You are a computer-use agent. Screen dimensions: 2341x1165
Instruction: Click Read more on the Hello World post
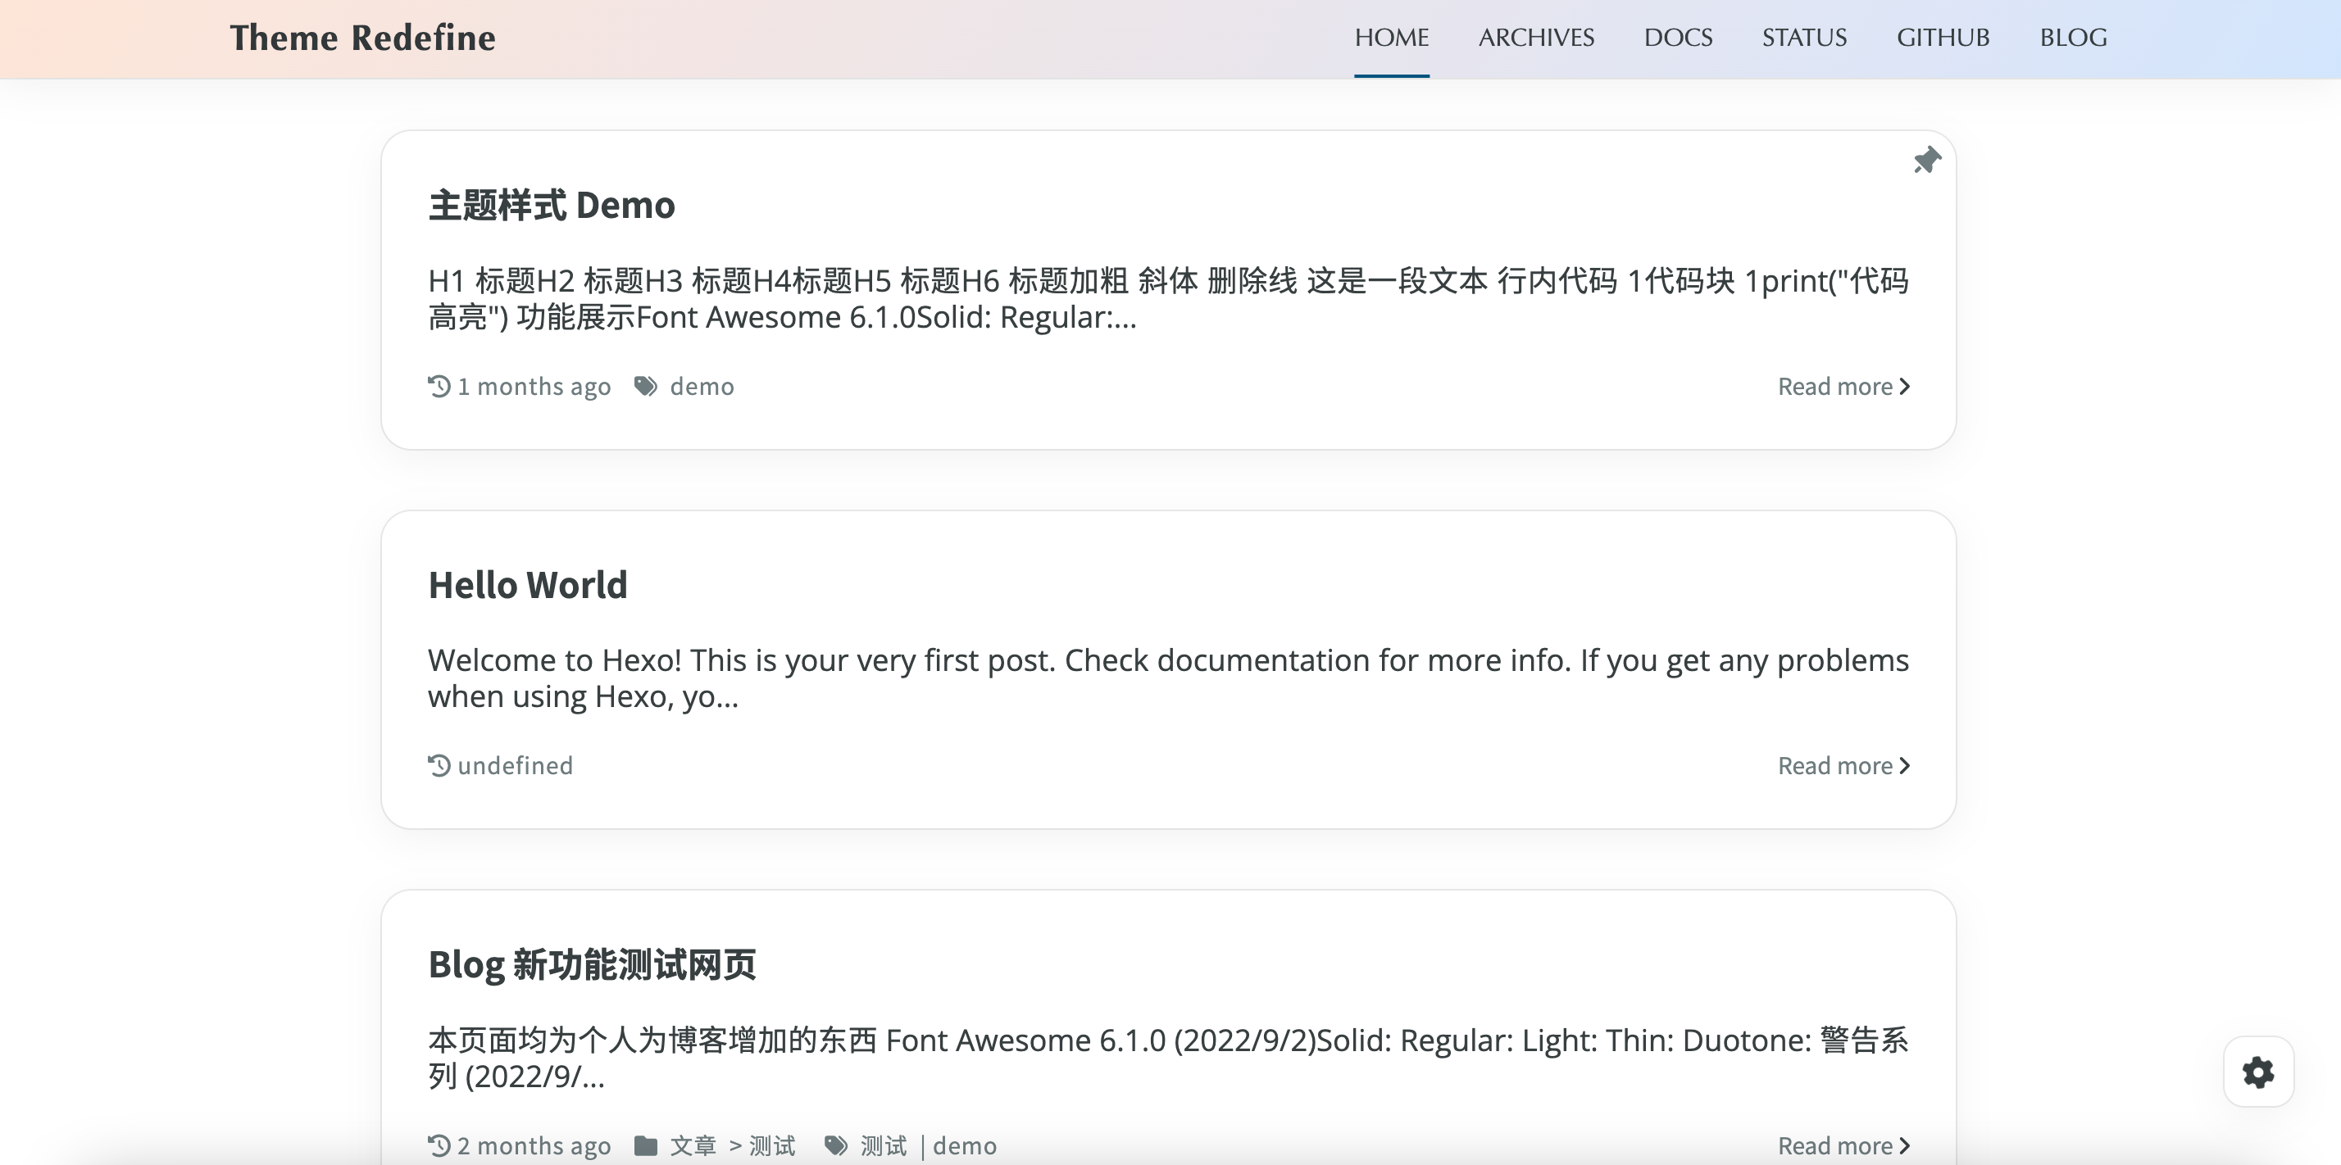click(1836, 765)
